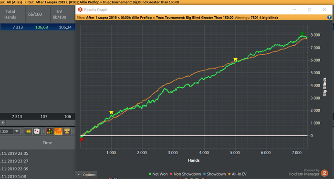Select the red triangle low marker
The image size is (334, 179).
(82, 140)
